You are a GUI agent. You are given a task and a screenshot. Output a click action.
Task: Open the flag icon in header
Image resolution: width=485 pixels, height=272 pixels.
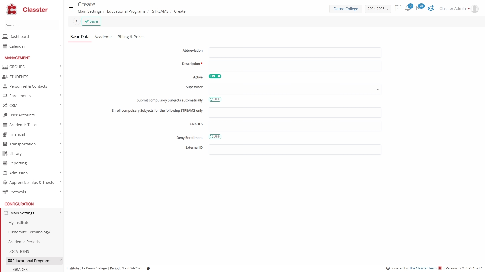click(398, 8)
